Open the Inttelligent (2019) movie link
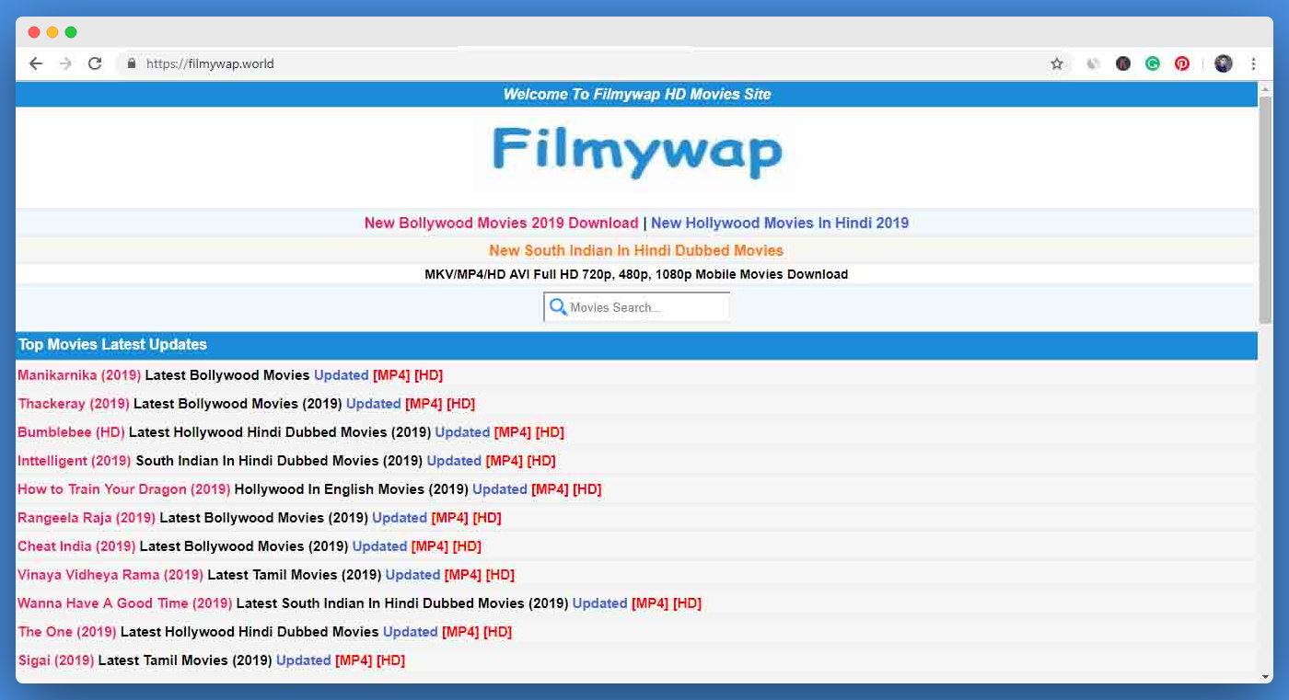This screenshot has width=1289, height=700. pyautogui.click(x=75, y=461)
